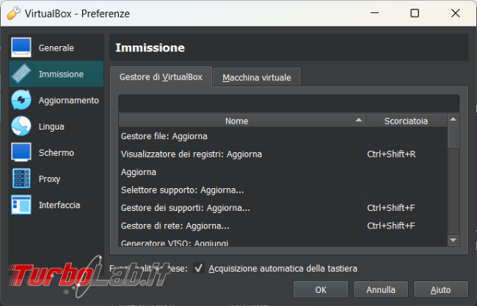The width and height of the screenshot is (477, 306).
Task: Open the Proxy category label
Action: coord(49,179)
